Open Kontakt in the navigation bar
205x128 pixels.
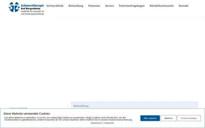tap(183, 6)
